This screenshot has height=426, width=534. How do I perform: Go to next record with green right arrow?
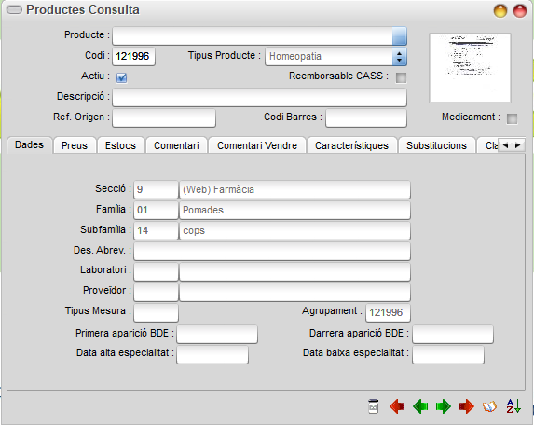(x=444, y=406)
